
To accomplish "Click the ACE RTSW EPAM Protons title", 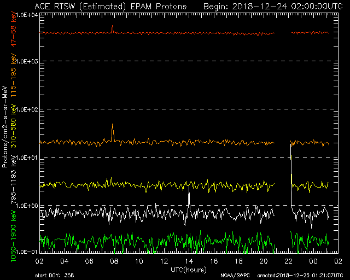I will 110,6.
